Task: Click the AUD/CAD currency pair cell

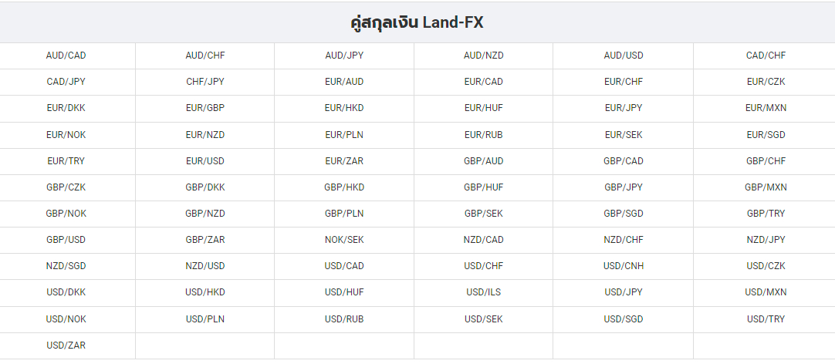Action: click(x=66, y=56)
